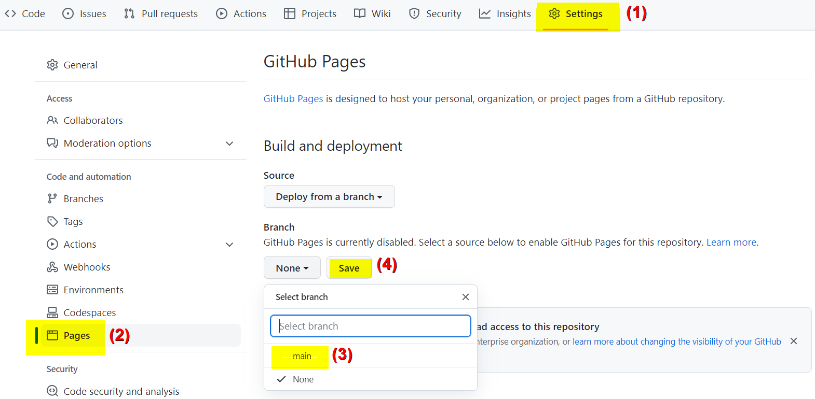Open the Deploy from a branch dropdown
Image resolution: width=815 pixels, height=399 pixels.
click(329, 196)
